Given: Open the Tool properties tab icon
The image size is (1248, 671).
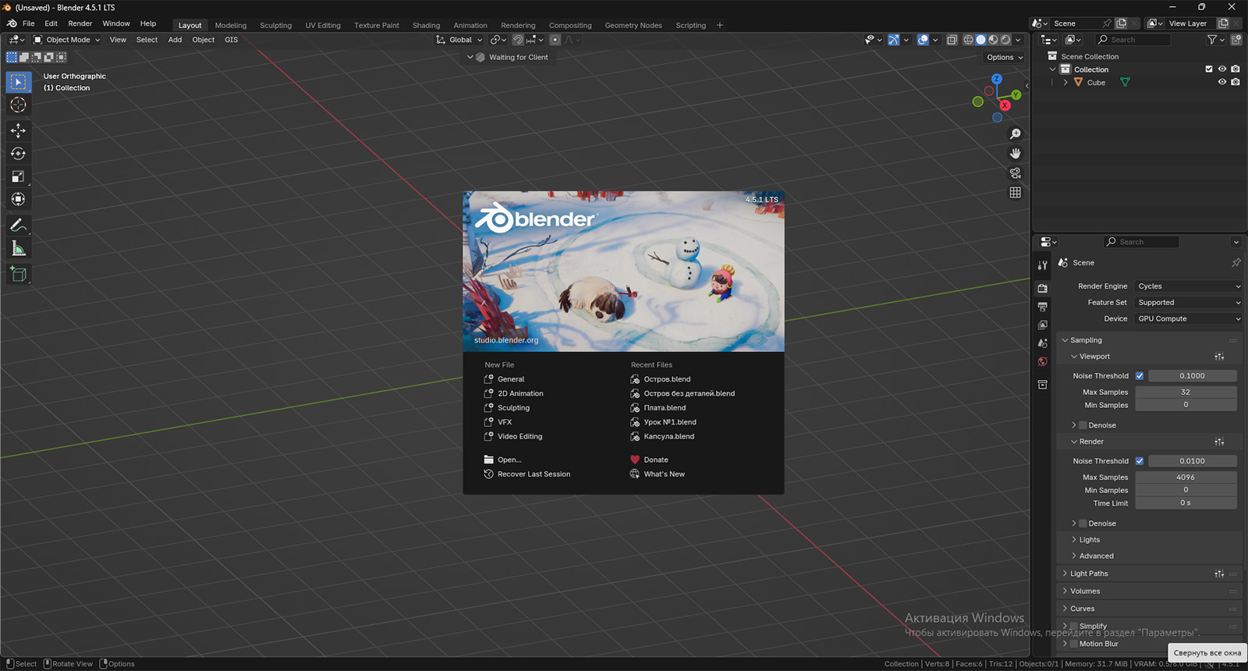Looking at the screenshot, I should click(1043, 265).
